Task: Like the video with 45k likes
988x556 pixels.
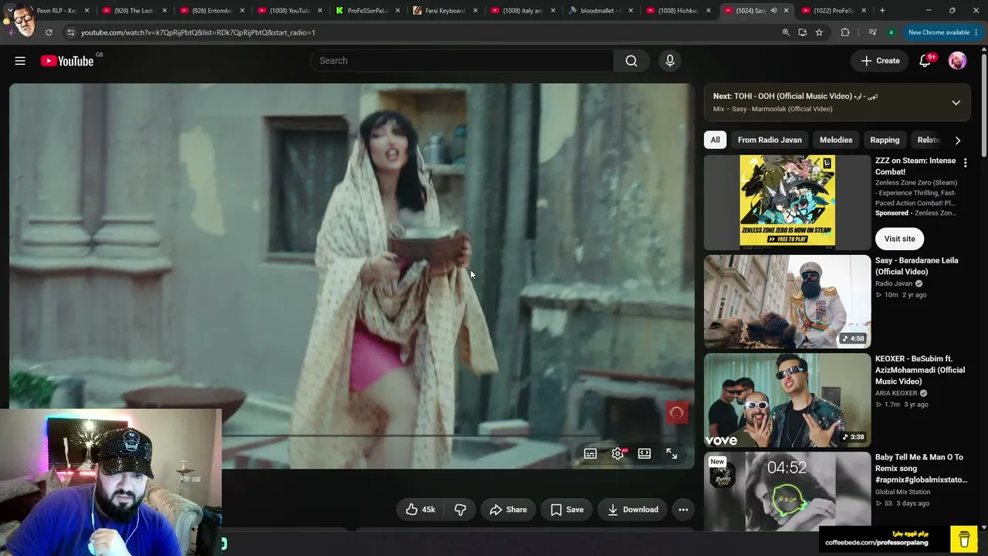Action: 421,510
